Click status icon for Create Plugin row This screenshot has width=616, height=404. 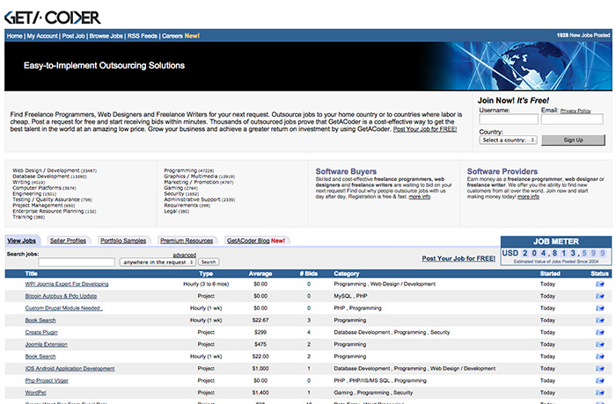[x=599, y=332]
